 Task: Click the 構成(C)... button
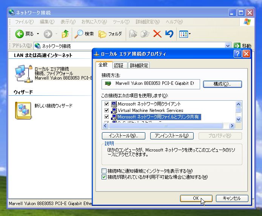(x=222, y=84)
